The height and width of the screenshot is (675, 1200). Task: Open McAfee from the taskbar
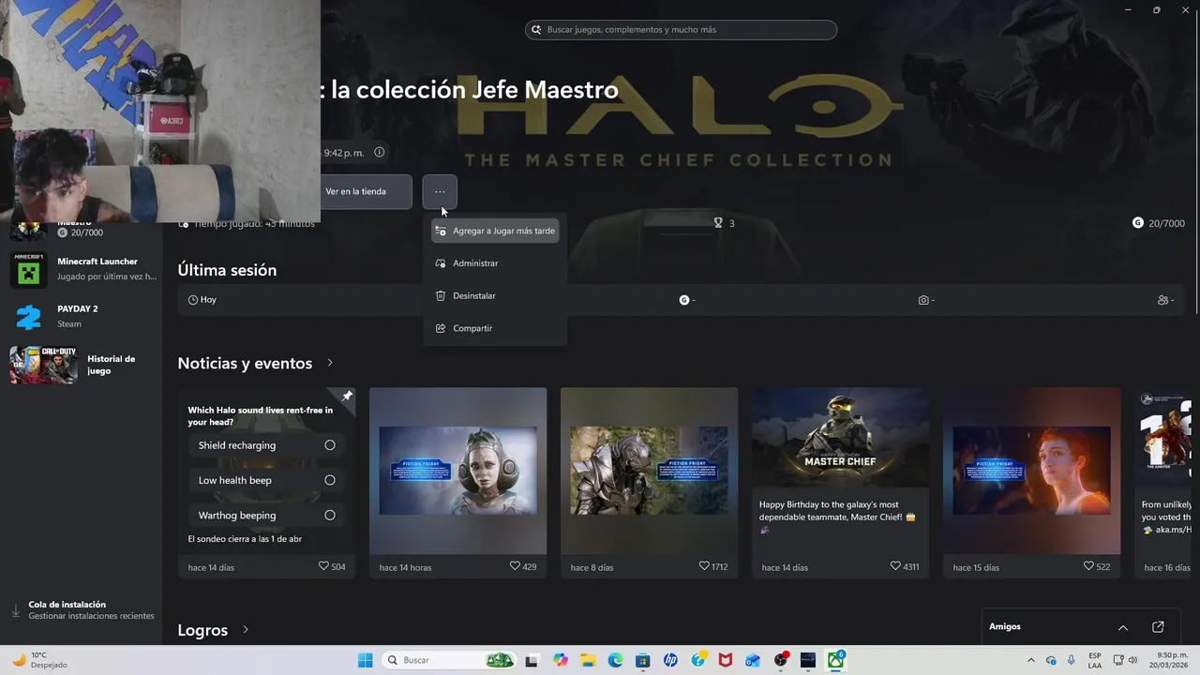726,660
